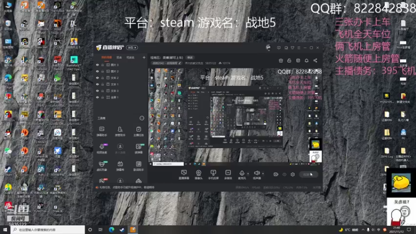Click the microphone icon in bottom bar
This screenshot has height=234, width=416.
click(x=242, y=173)
